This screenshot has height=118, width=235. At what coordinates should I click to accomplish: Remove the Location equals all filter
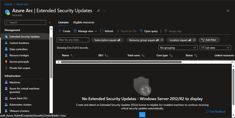(x=194, y=40)
